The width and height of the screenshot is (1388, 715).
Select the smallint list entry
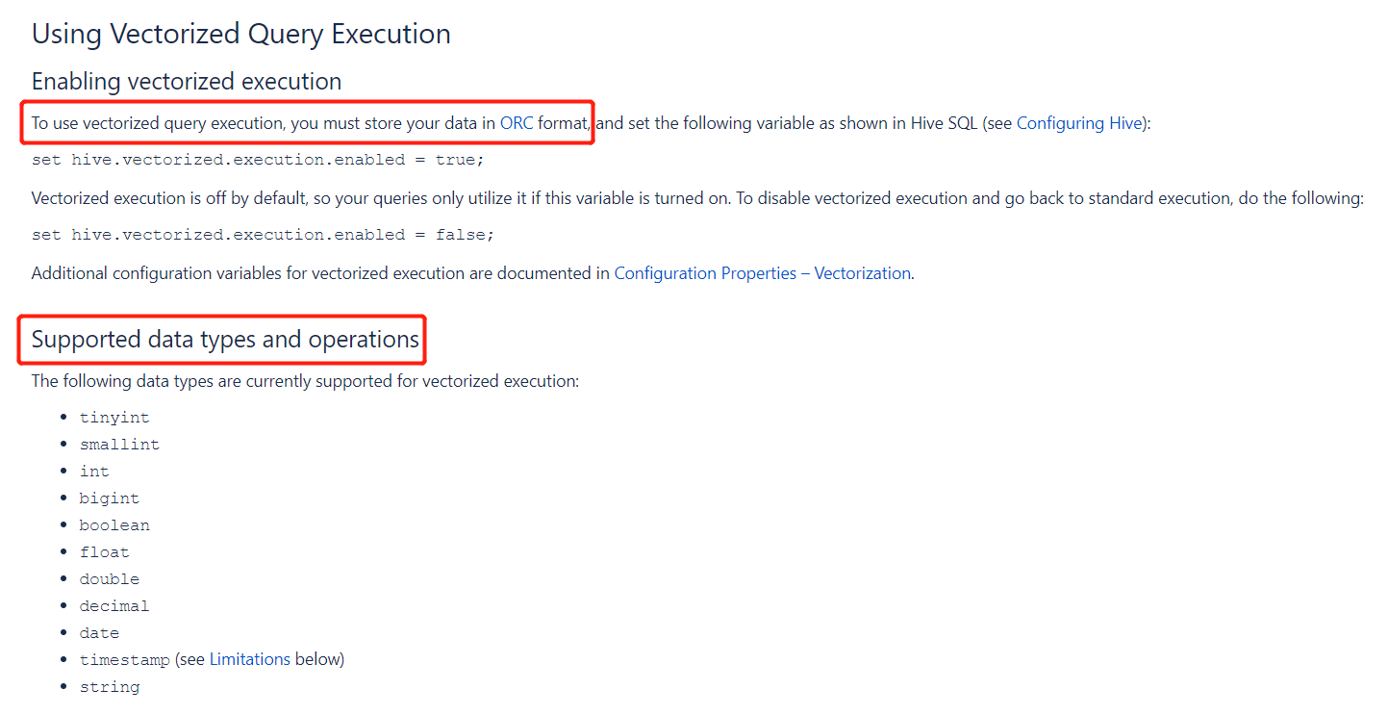pos(119,445)
